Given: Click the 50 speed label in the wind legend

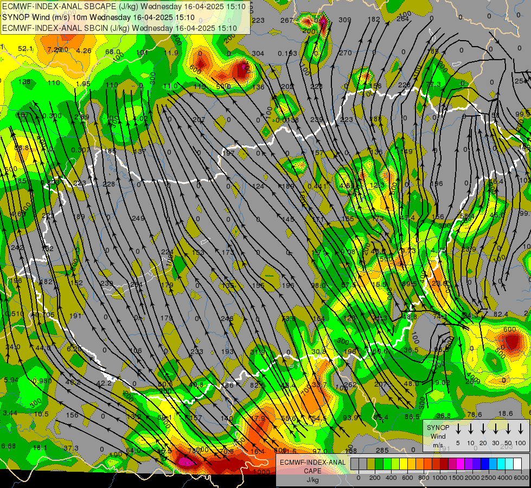Looking at the screenshot, I should (x=508, y=443).
